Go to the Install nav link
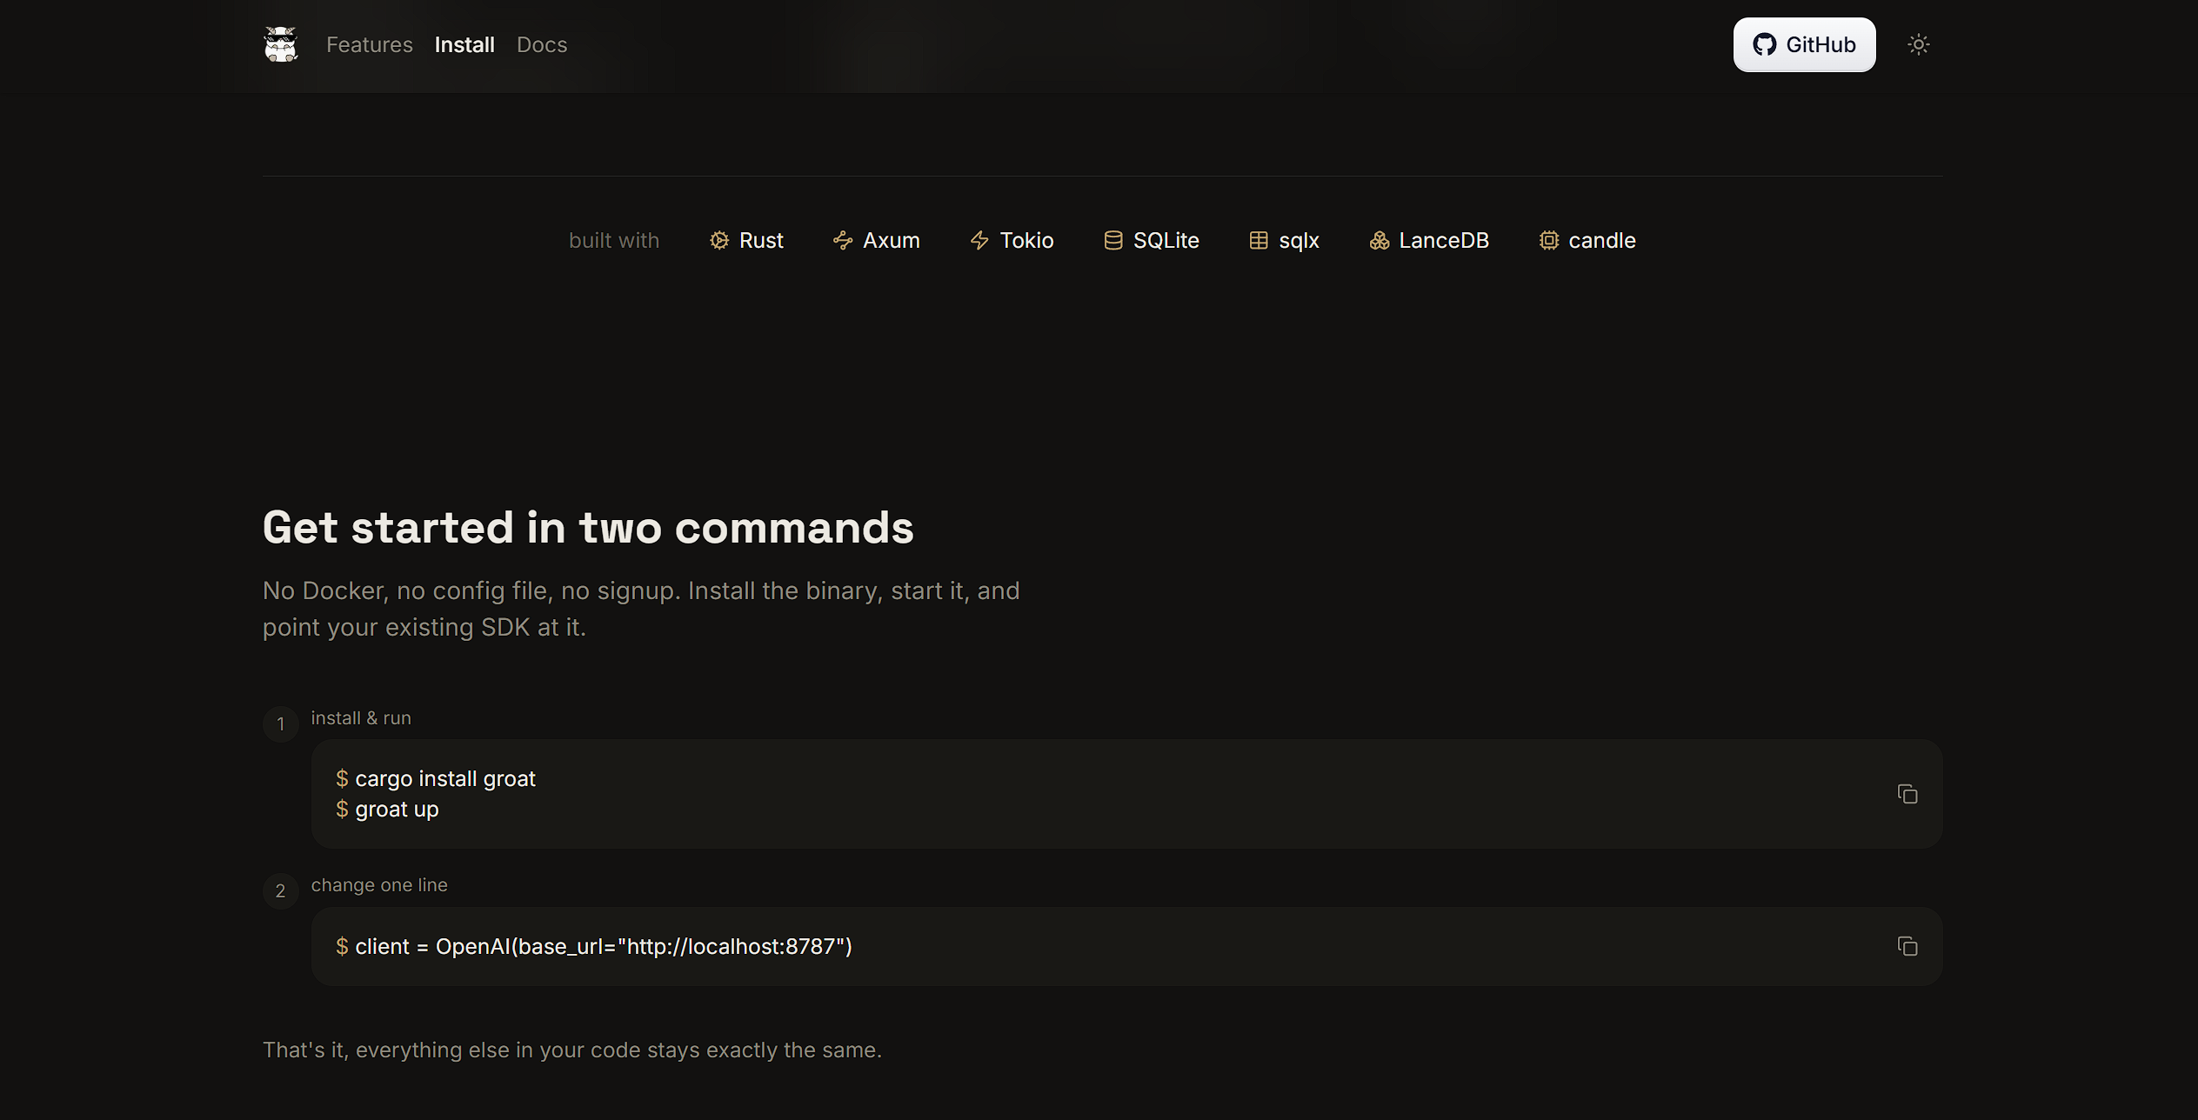The image size is (2198, 1120). [464, 44]
